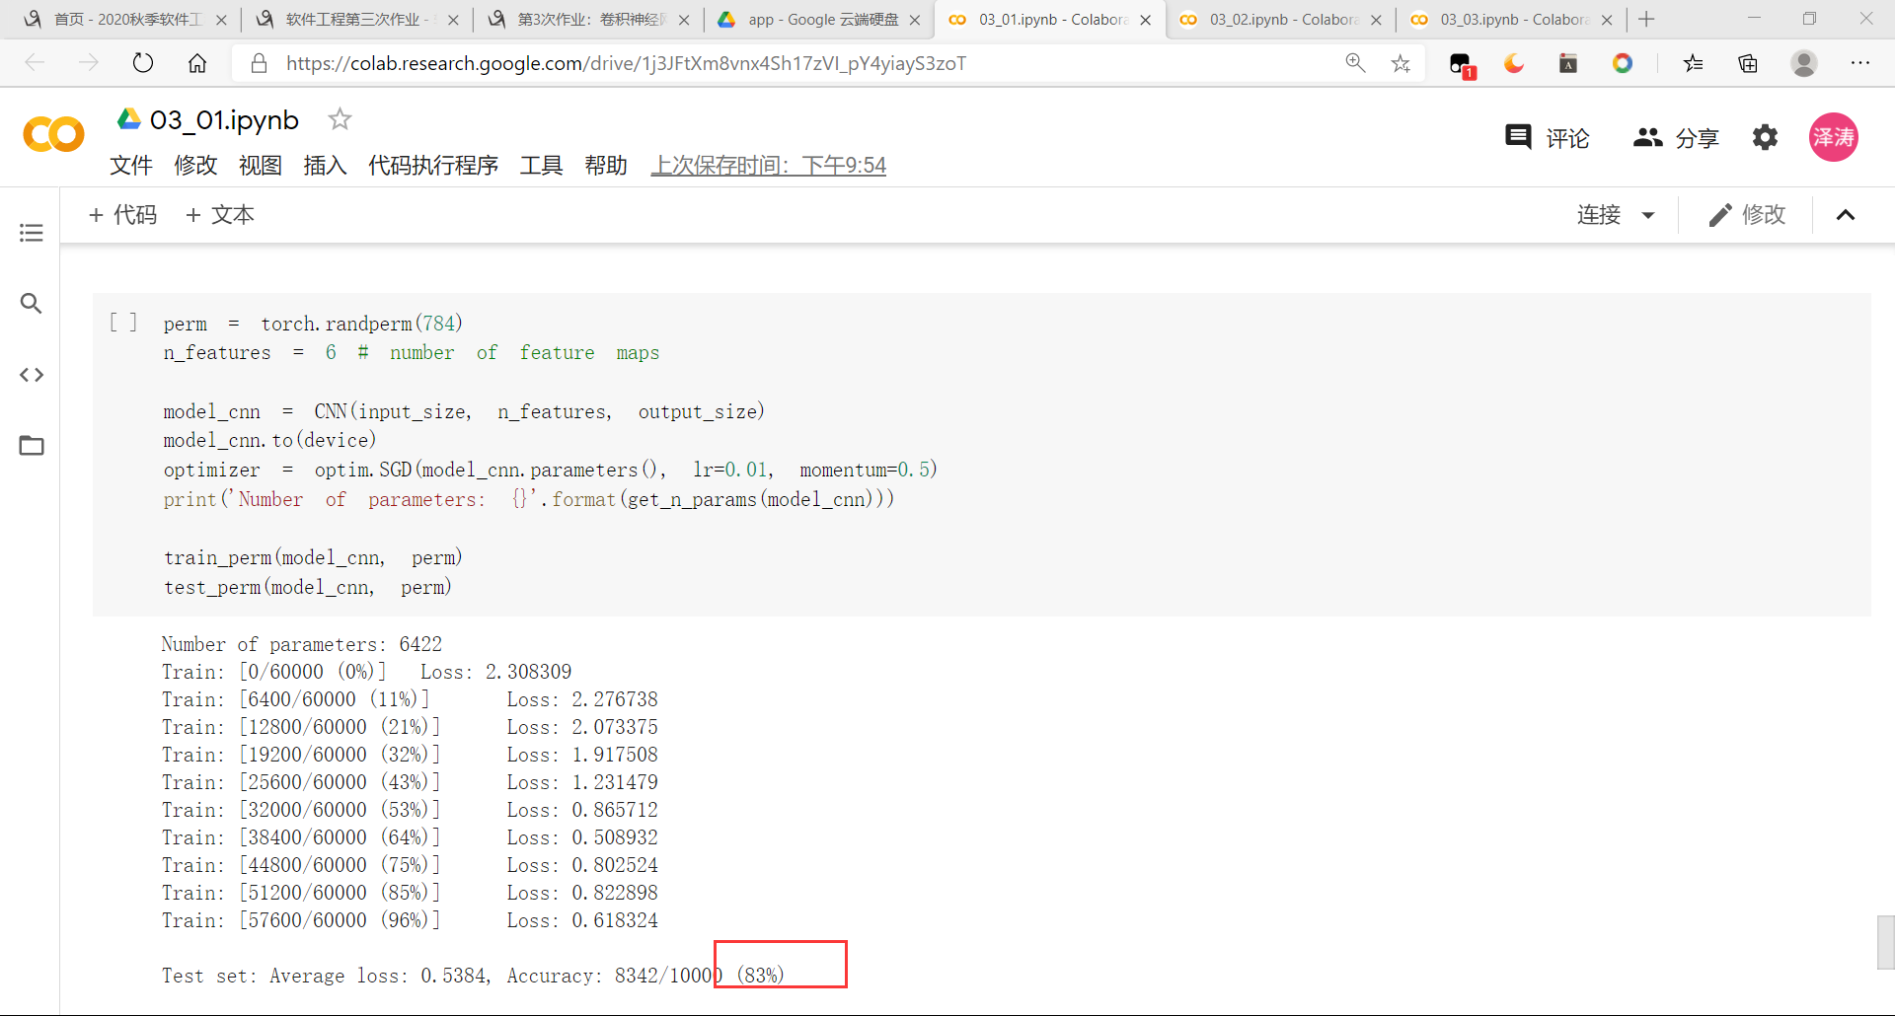Switch to the app - Google 云端硬盘 tab
1895x1016 pixels.
(819, 20)
